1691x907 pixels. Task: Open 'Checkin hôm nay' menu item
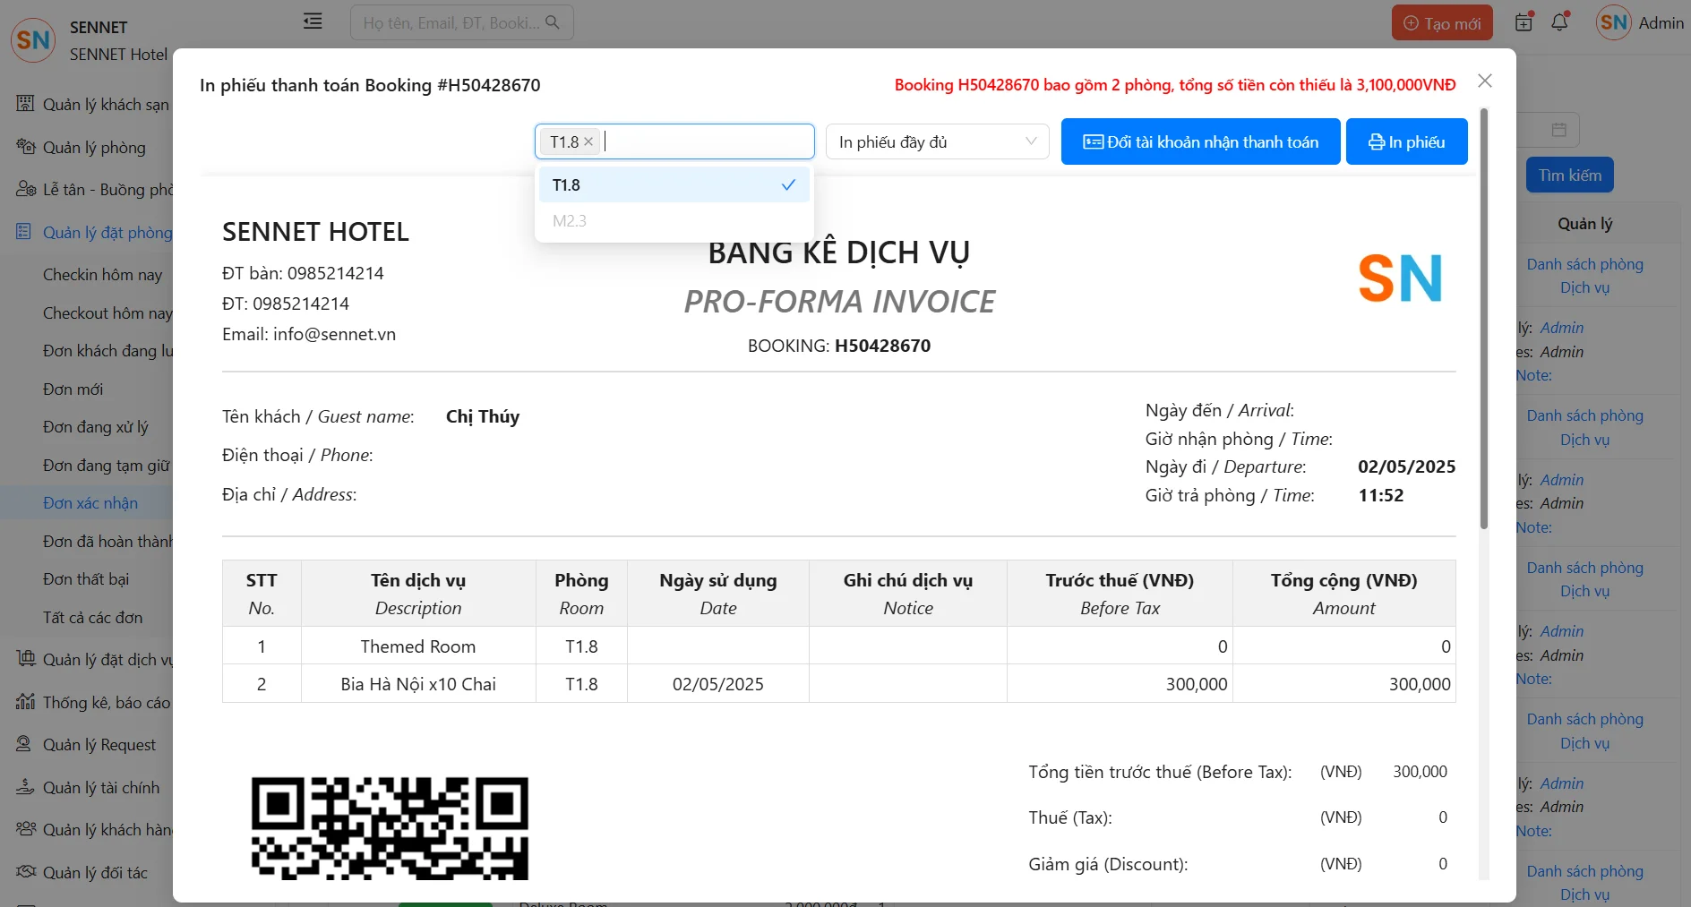[x=102, y=275]
